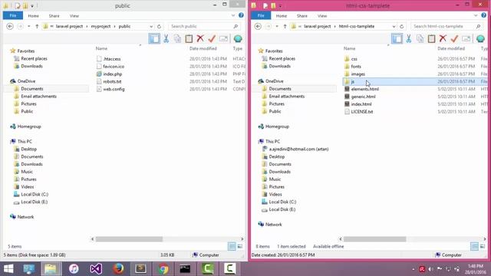Screen dimensions: 491x276
Task: Select the elements.html file
Action: coord(365,89)
